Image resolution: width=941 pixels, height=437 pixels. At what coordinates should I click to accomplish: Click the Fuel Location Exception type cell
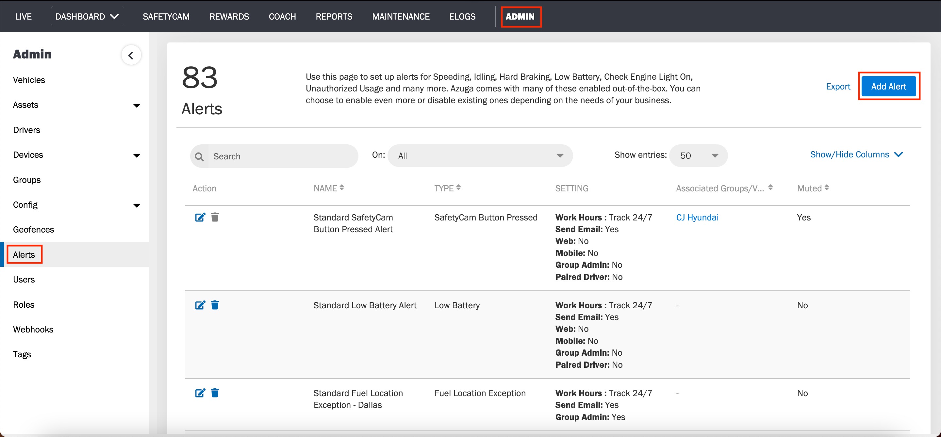click(x=480, y=393)
